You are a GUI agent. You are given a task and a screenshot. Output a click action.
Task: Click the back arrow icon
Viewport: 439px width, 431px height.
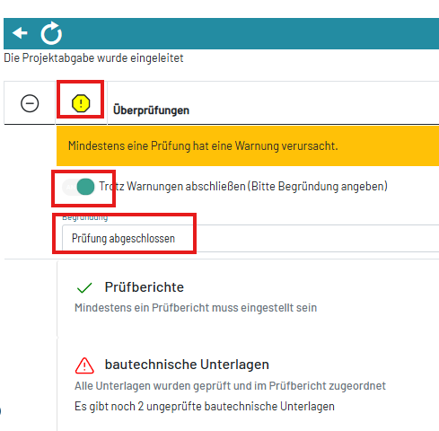coord(20,32)
